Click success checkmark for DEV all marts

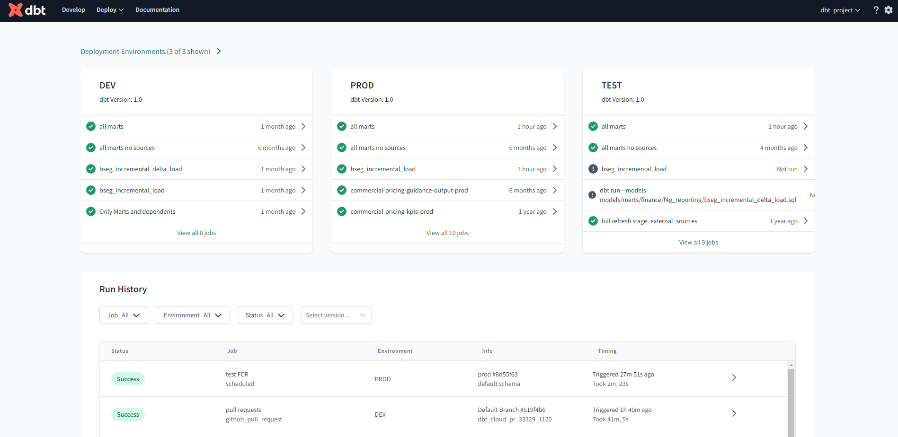pos(91,126)
